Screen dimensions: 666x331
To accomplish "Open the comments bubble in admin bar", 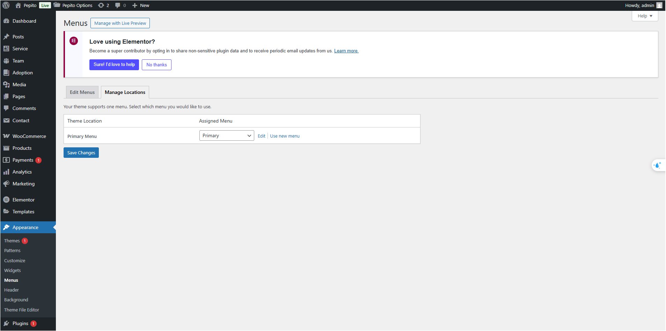I will (118, 5).
